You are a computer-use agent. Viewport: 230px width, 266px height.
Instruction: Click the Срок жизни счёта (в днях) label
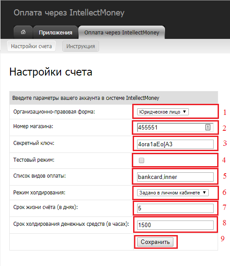pos(46,207)
